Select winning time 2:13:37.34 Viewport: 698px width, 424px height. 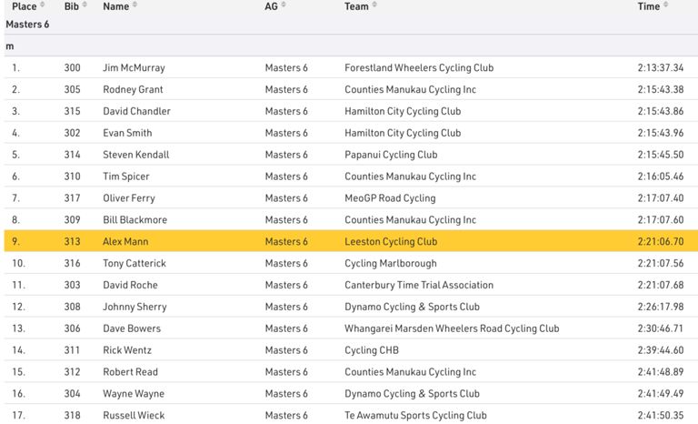pyautogui.click(x=661, y=67)
